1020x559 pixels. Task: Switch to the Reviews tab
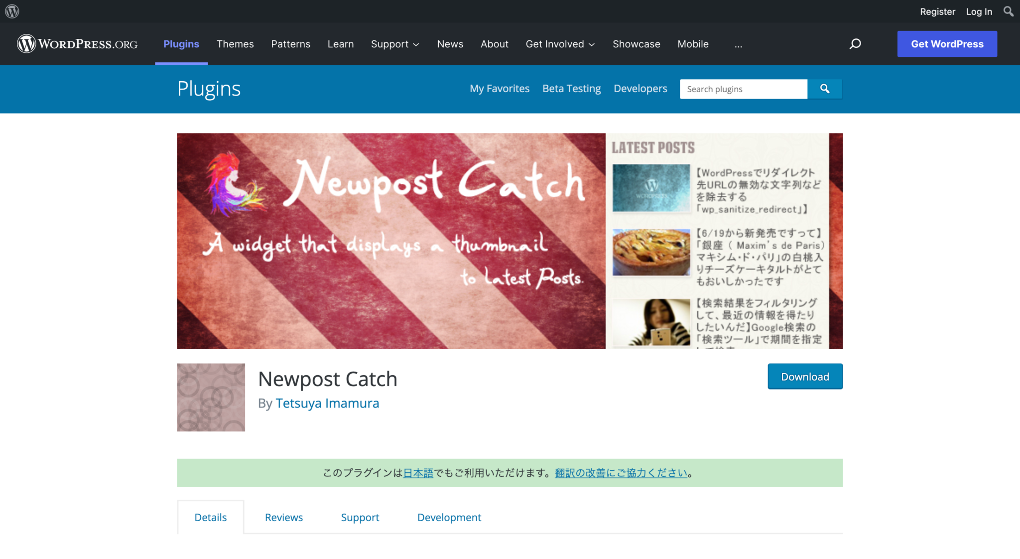click(x=283, y=517)
